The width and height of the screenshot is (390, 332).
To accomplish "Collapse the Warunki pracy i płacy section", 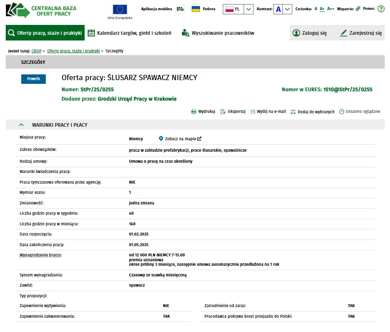I will tap(22, 125).
